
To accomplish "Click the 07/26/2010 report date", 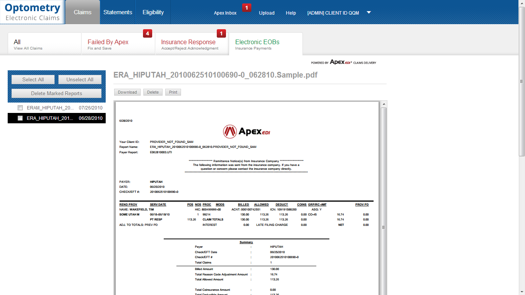I will click(x=91, y=108).
